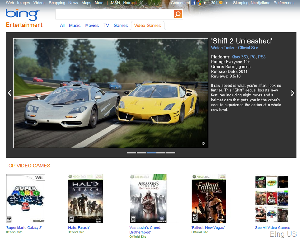Screen dimensions: 300x239
Task: Switch to the Games tab
Action: click(x=121, y=26)
